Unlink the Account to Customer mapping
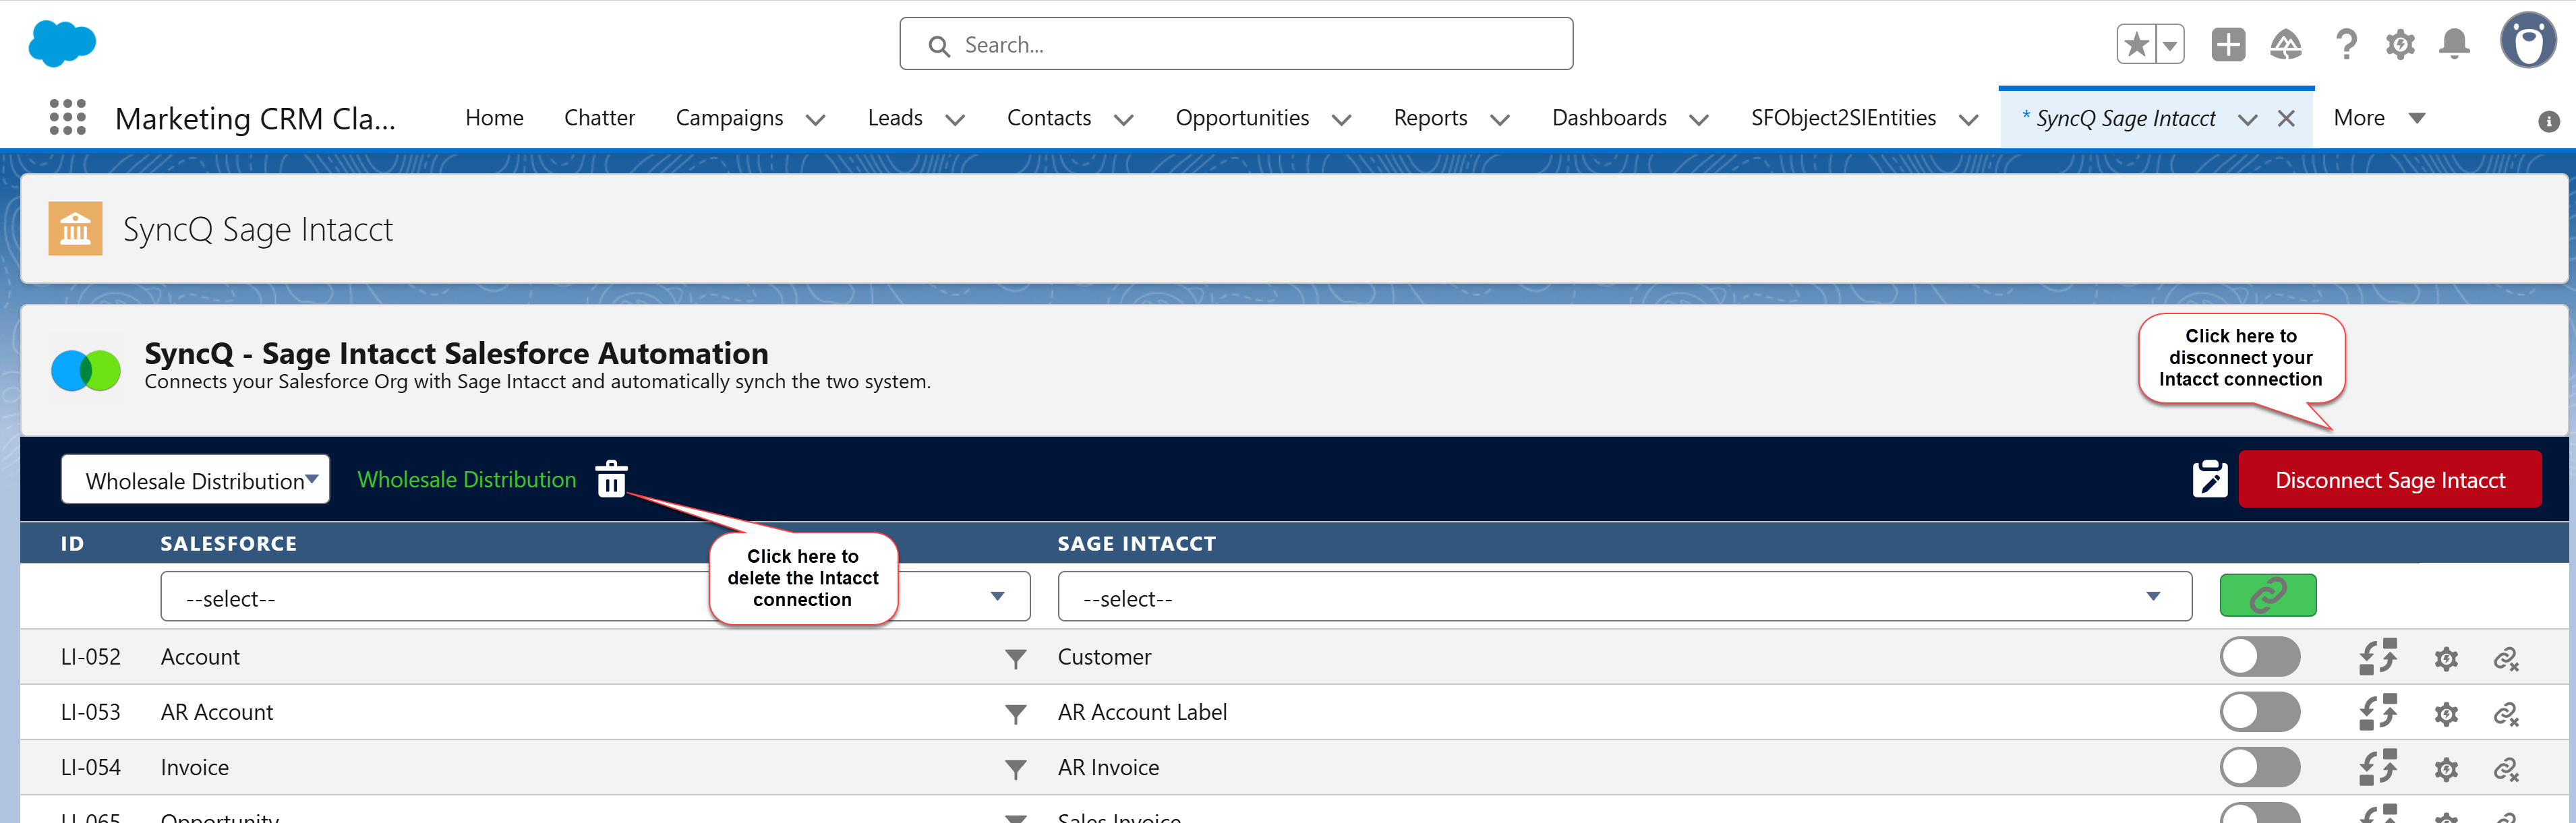This screenshot has height=823, width=2576. [x=2506, y=659]
